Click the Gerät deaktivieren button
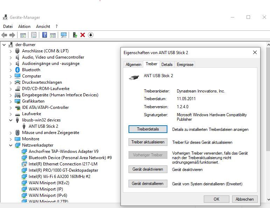 148,170
